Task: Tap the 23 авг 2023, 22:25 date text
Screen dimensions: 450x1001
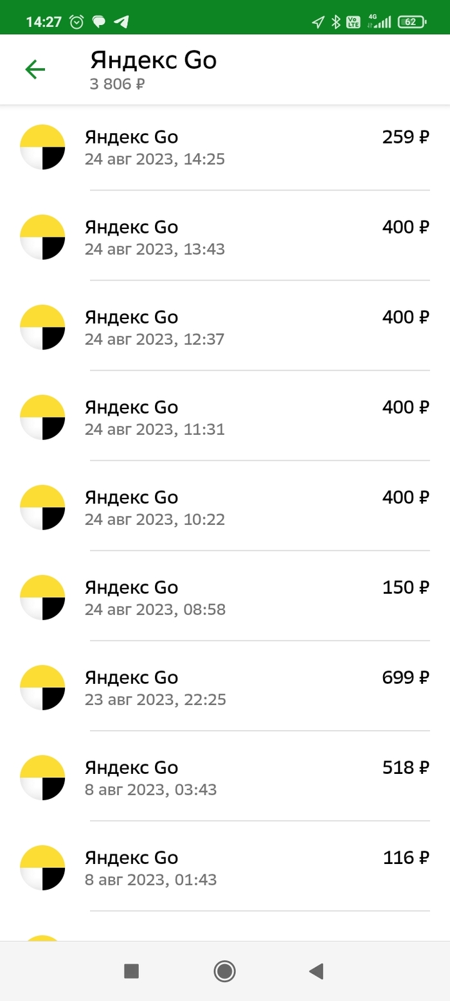Action: coord(156,699)
